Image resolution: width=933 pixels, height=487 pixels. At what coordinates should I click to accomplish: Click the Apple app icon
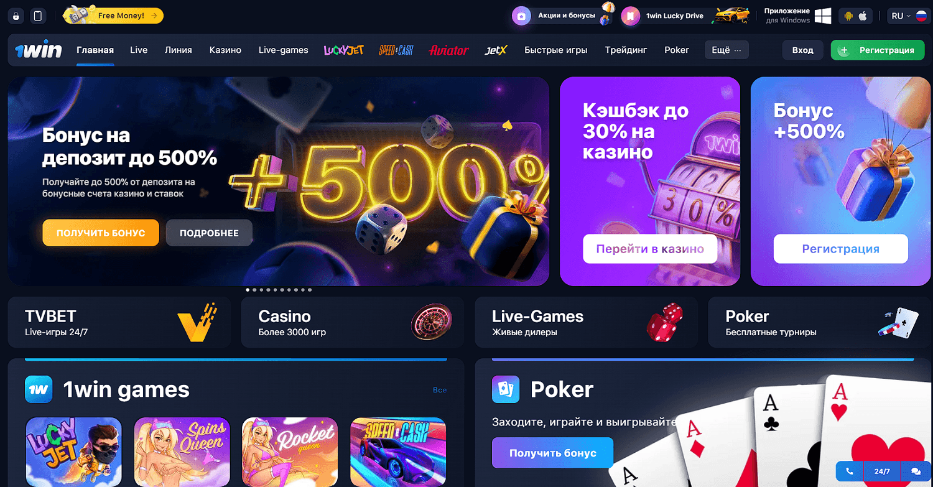pyautogui.click(x=863, y=16)
